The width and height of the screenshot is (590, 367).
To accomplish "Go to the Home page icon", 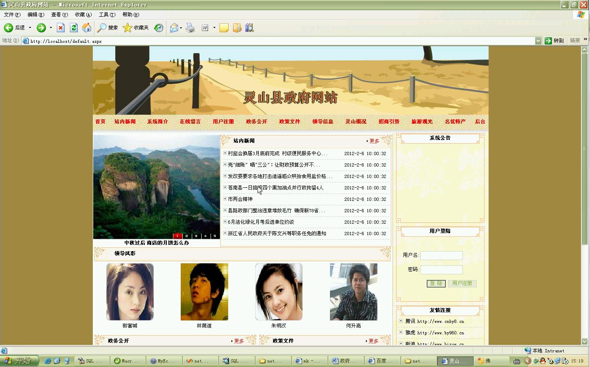I will (87, 28).
